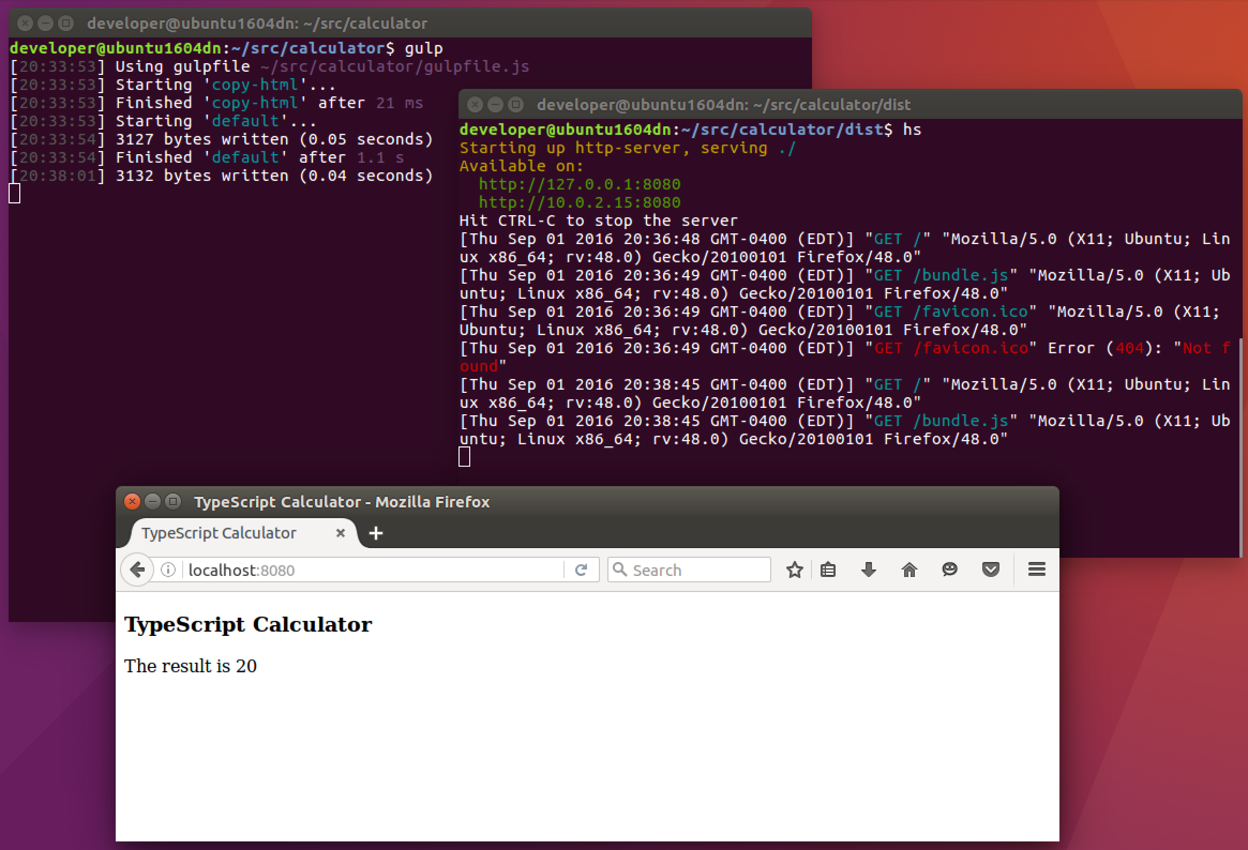Image resolution: width=1248 pixels, height=850 pixels.
Task: Reload the localhost page
Action: [581, 570]
